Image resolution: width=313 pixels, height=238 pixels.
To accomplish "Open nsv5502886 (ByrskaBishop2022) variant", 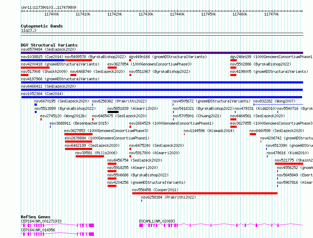I will (261, 64).
